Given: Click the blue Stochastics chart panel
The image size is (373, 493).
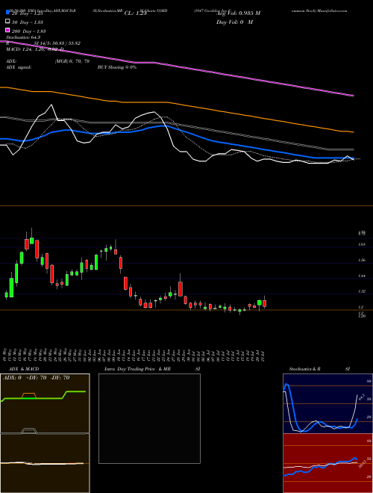Looking at the screenshot, I should click(327, 403).
